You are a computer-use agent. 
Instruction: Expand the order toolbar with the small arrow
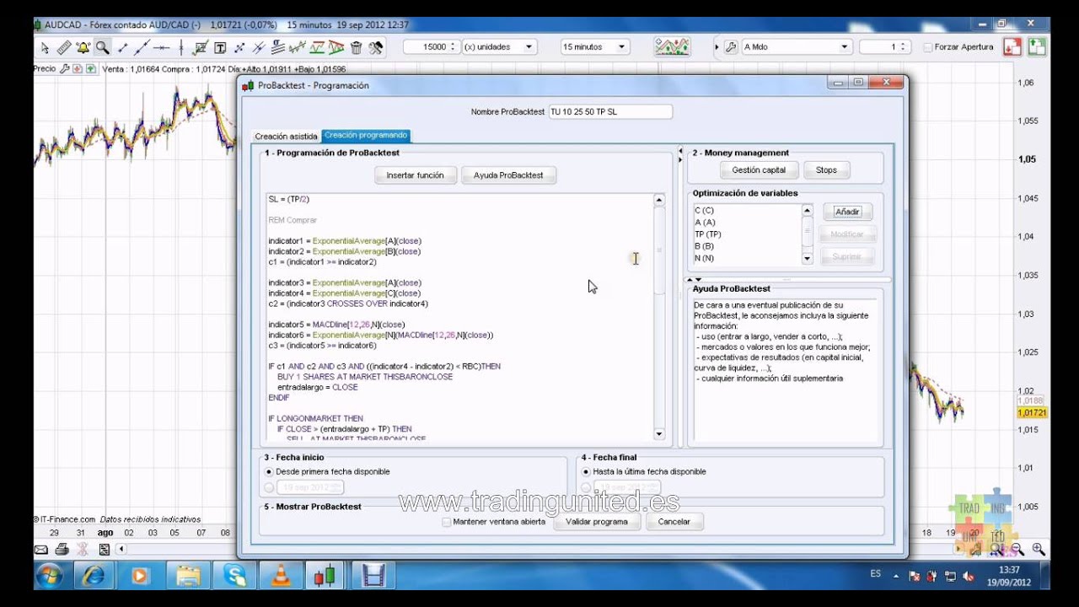(x=717, y=47)
